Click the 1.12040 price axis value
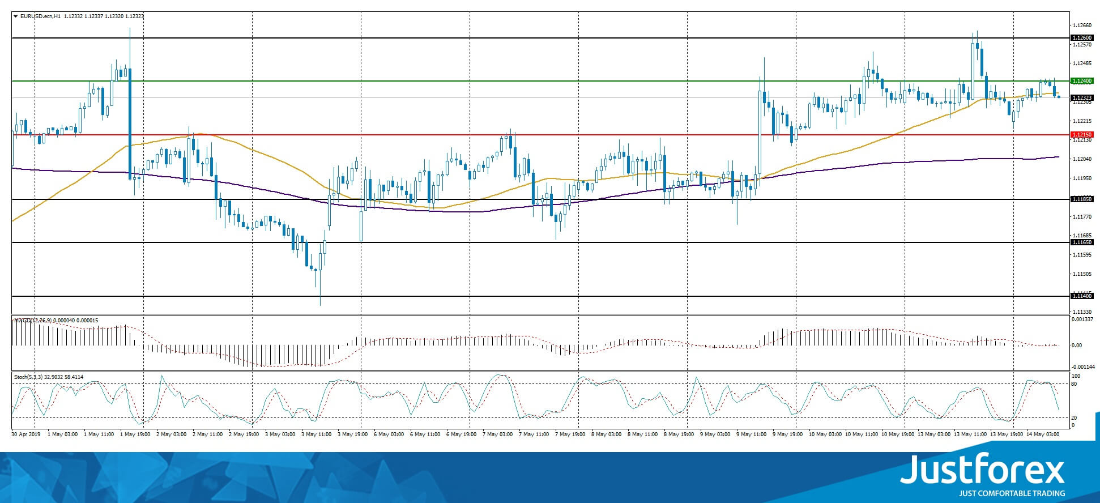Screen dimensions: 1100x503 click(x=1082, y=159)
